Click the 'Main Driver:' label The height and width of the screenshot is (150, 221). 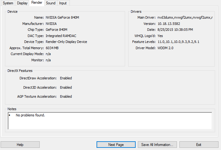(147, 17)
